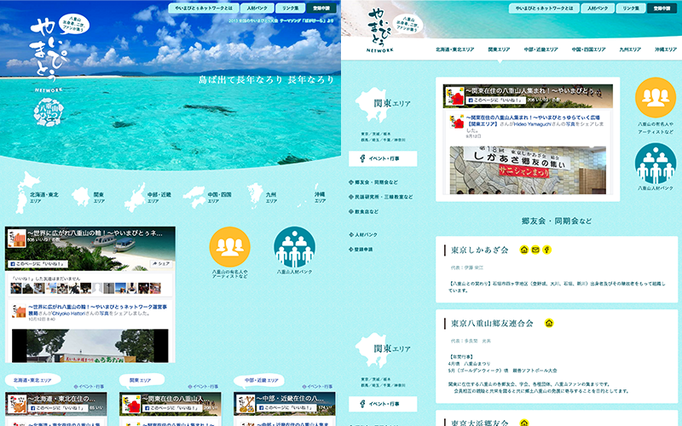This screenshot has height=426, width=682.
Task: Open the Hideo Yamaguchi name link in the post
Action: 532,124
